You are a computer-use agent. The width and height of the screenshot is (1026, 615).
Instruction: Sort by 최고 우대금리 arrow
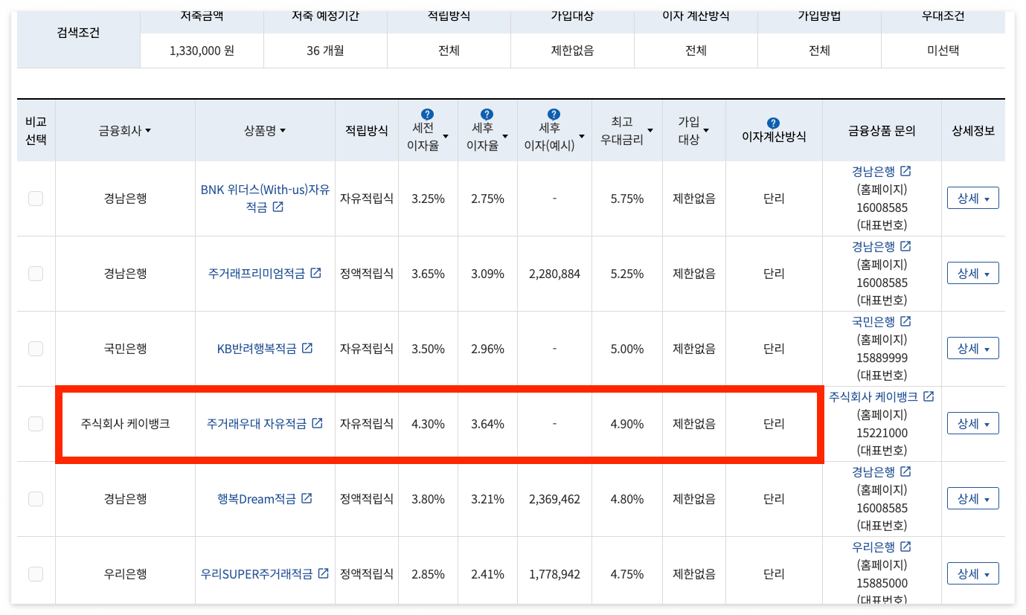pyautogui.click(x=650, y=131)
